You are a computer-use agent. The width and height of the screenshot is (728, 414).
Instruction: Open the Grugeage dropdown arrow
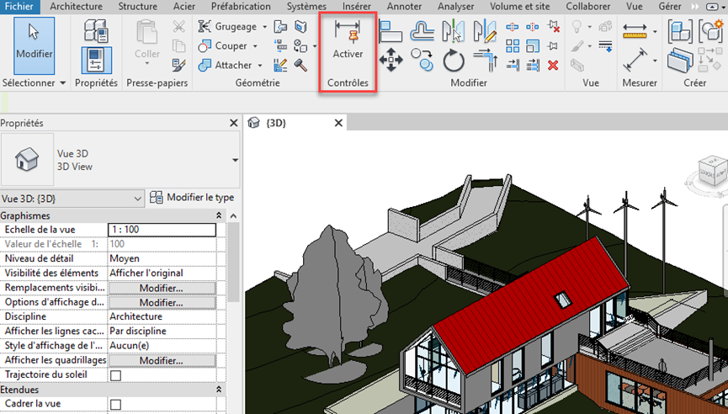(x=264, y=26)
